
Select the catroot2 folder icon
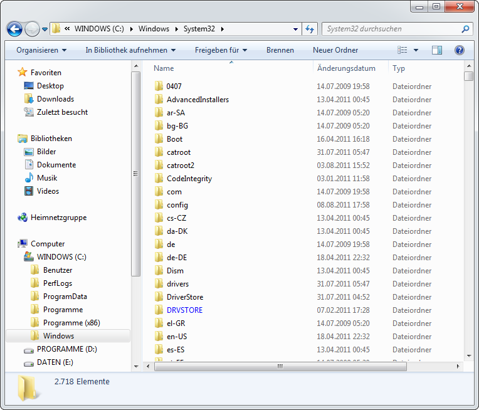[x=159, y=165]
